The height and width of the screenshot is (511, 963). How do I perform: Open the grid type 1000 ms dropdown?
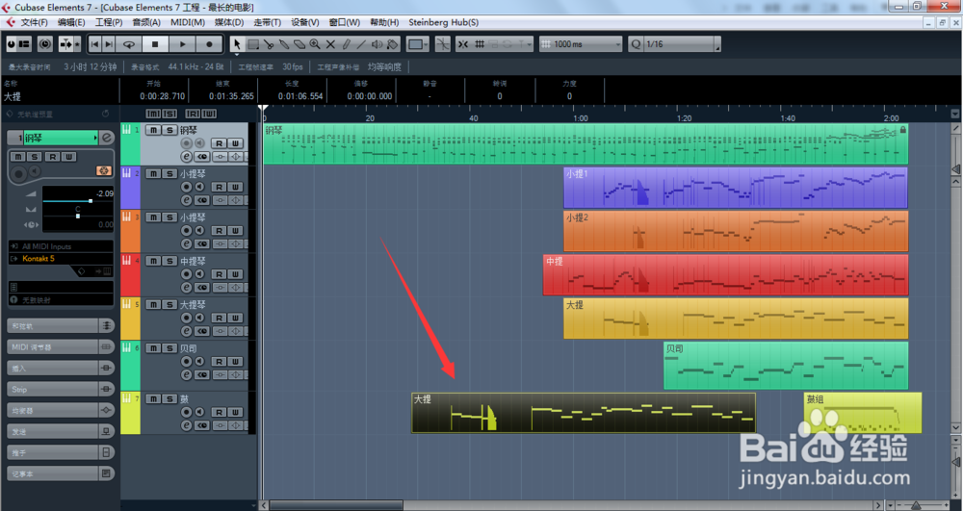coord(581,44)
